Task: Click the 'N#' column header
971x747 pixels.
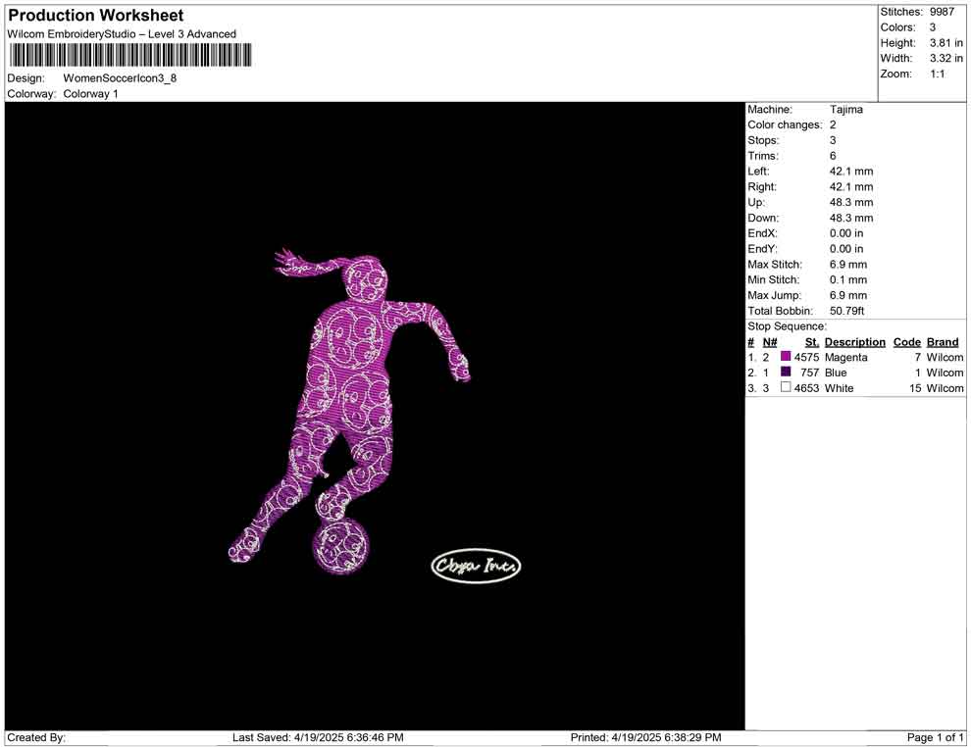Action: 770,341
